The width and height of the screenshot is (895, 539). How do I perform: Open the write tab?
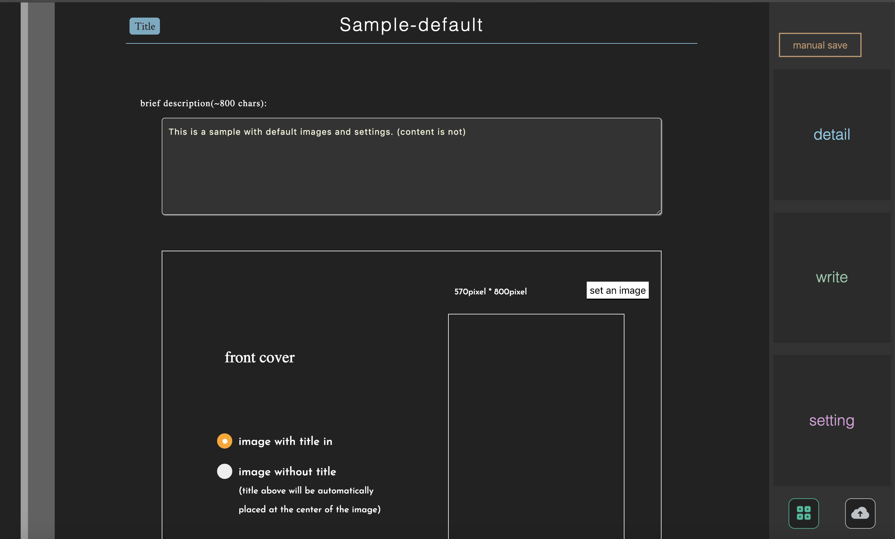click(831, 277)
